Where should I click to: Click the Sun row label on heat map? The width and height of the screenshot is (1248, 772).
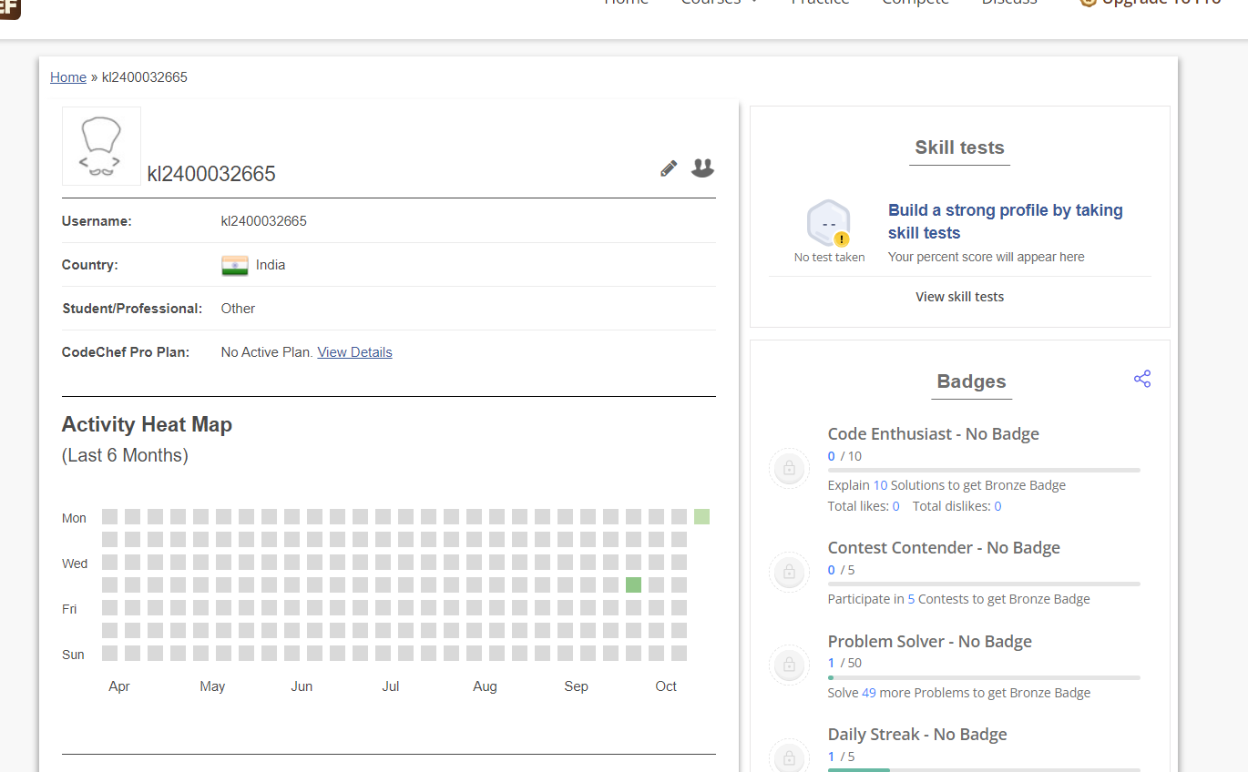point(73,655)
